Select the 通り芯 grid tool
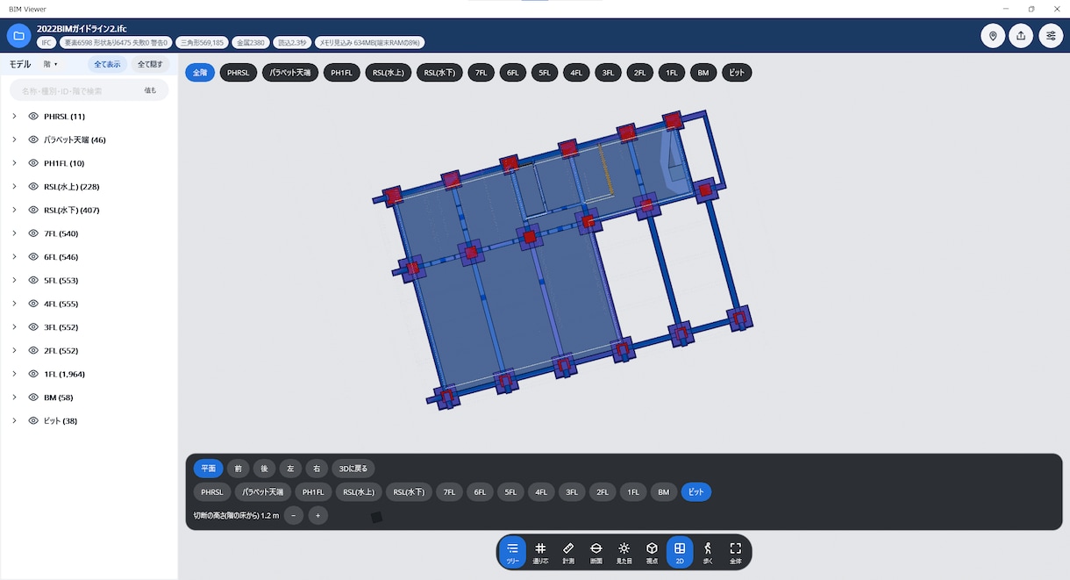Screen dimensions: 1070x580 pos(540,552)
